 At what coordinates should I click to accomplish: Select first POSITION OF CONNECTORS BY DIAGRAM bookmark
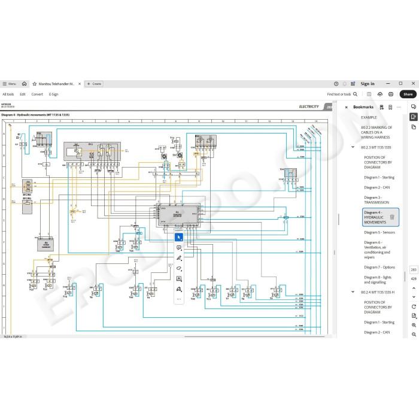click(x=378, y=162)
